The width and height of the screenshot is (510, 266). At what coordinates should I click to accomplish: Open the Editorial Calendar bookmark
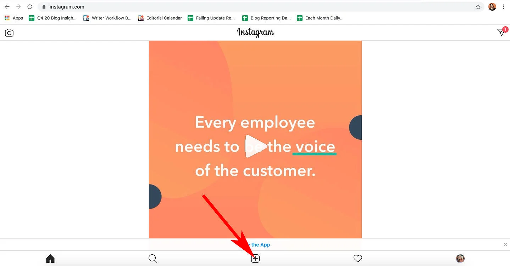[x=160, y=18]
